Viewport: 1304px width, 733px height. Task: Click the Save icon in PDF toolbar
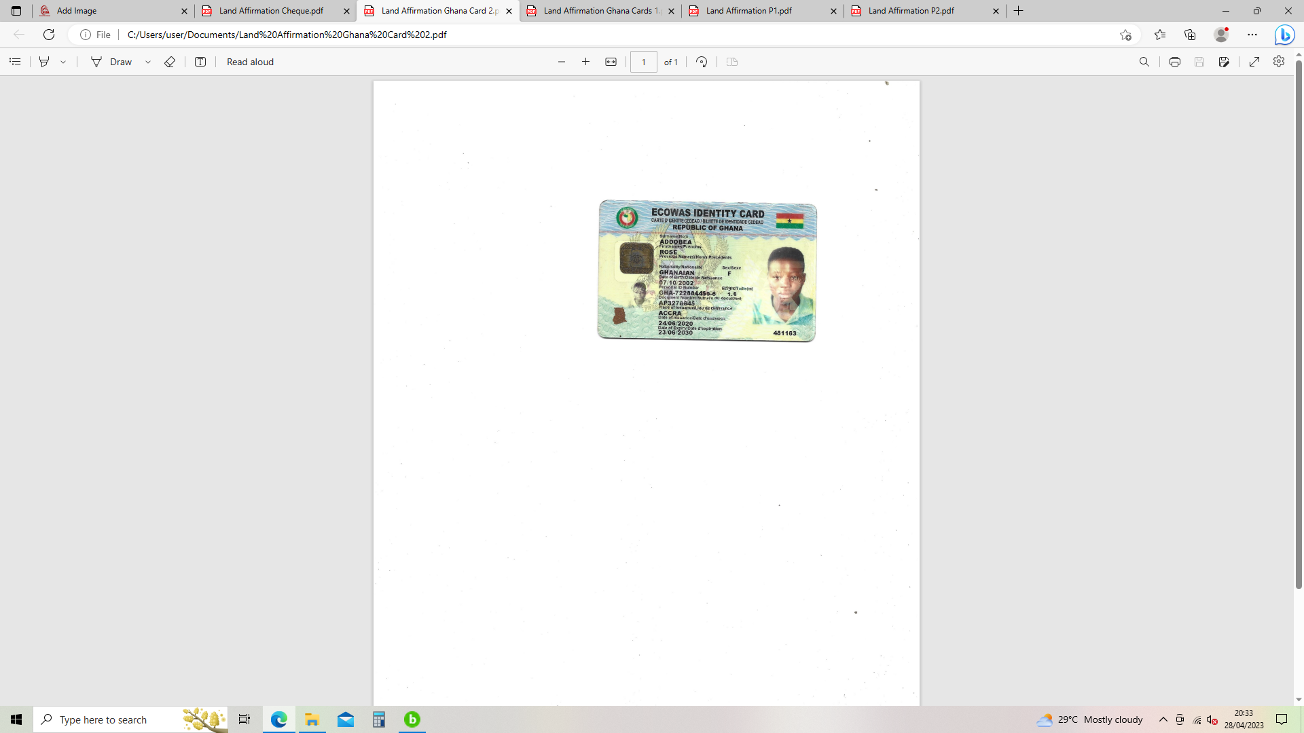[x=1199, y=62]
